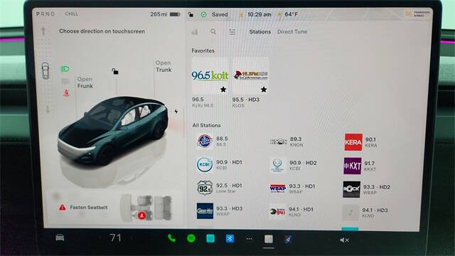This screenshot has height=256, width=455.
Task: Open radio station search
Action: coord(213,31)
